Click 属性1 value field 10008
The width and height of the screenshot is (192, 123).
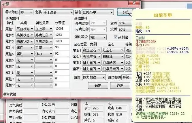point(62,29)
